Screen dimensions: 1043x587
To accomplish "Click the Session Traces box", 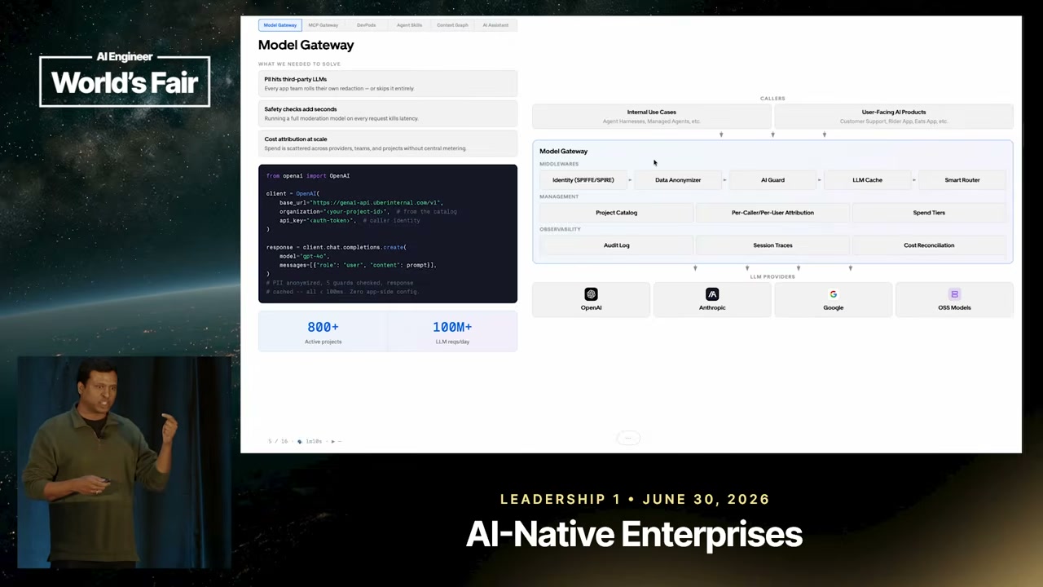I will 772,245.
